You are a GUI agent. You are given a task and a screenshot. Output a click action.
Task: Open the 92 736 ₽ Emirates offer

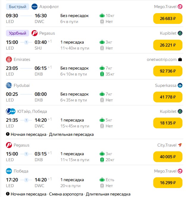point(168,71)
